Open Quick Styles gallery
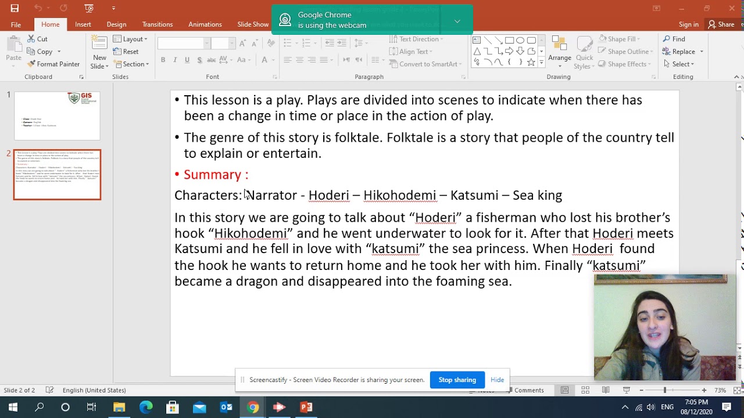 pos(584,52)
